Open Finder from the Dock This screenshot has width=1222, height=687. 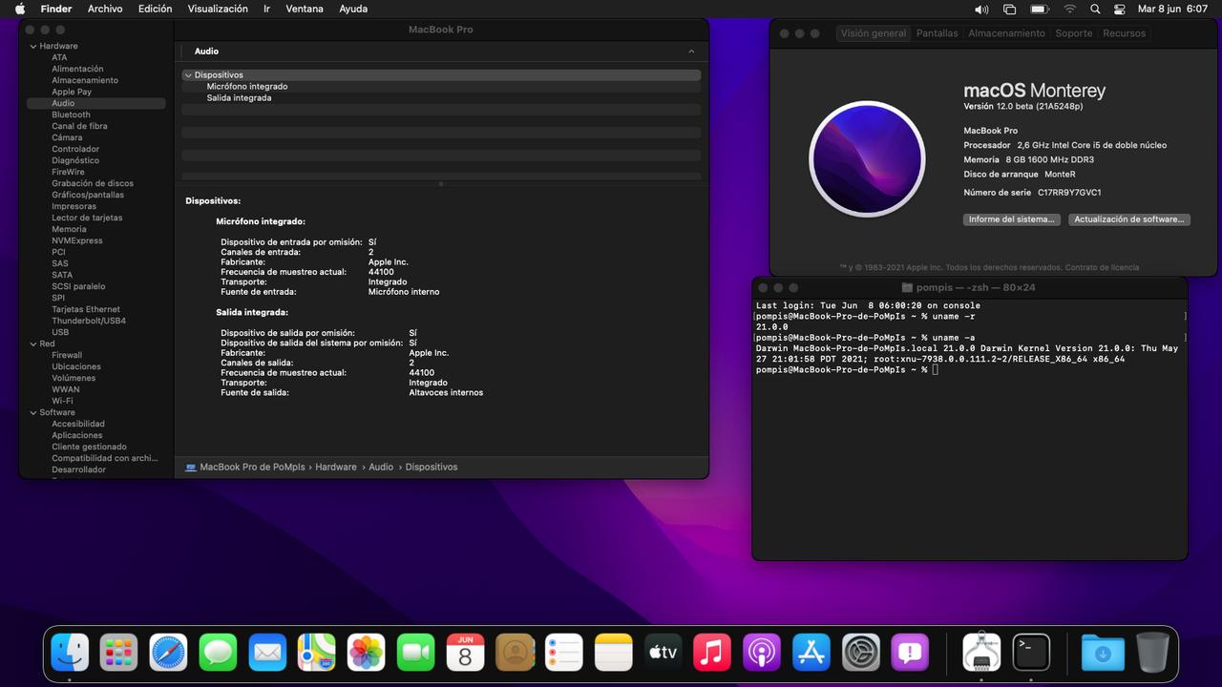(70, 653)
